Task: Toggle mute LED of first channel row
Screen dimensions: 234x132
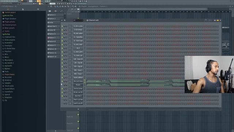Action: coord(62,26)
